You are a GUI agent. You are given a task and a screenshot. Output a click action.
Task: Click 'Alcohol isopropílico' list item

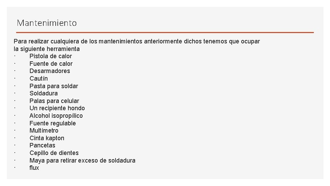click(x=56, y=116)
